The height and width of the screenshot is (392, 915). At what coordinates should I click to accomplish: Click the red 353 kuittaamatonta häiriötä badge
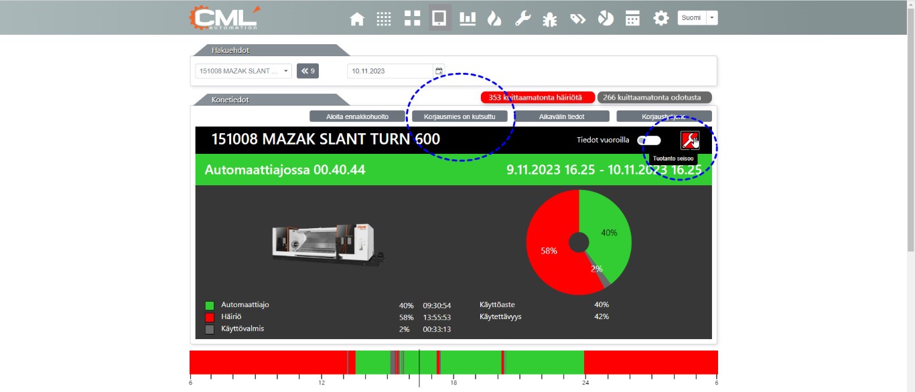pyautogui.click(x=537, y=98)
